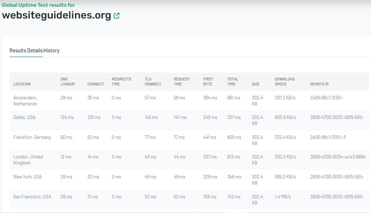371x213 pixels.
Task: Click the 1.4 MB/s download speed cell
Action: coord(283,197)
